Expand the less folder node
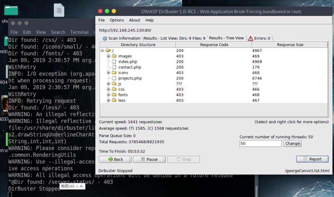Screen dimensions: 334x197 (109, 100)
